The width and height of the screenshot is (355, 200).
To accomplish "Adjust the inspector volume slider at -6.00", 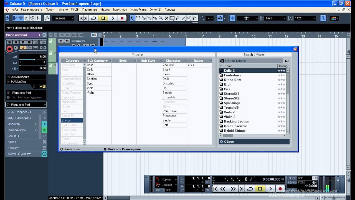I will click(33, 57).
